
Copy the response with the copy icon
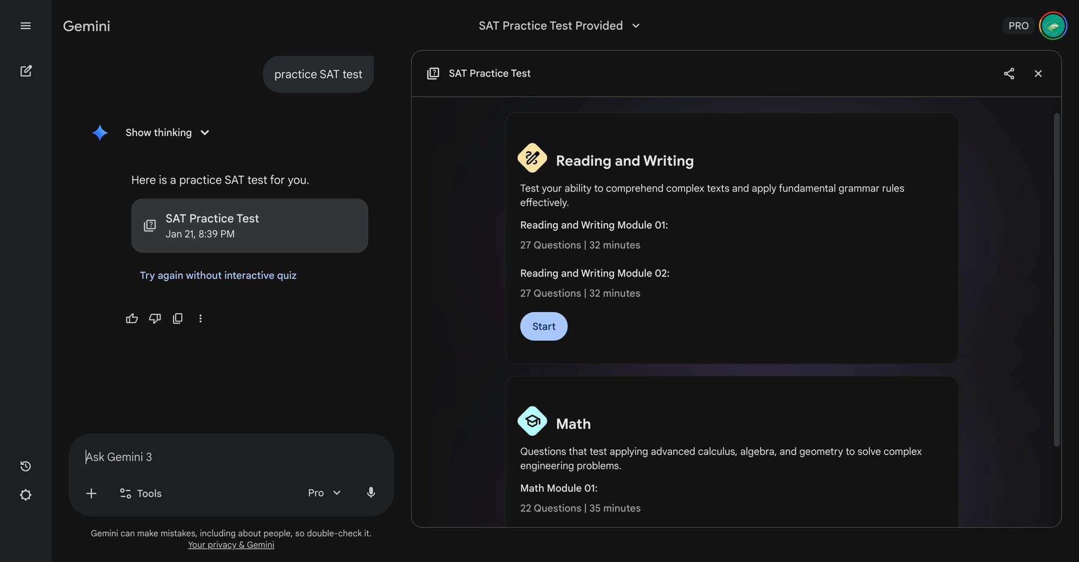point(177,319)
